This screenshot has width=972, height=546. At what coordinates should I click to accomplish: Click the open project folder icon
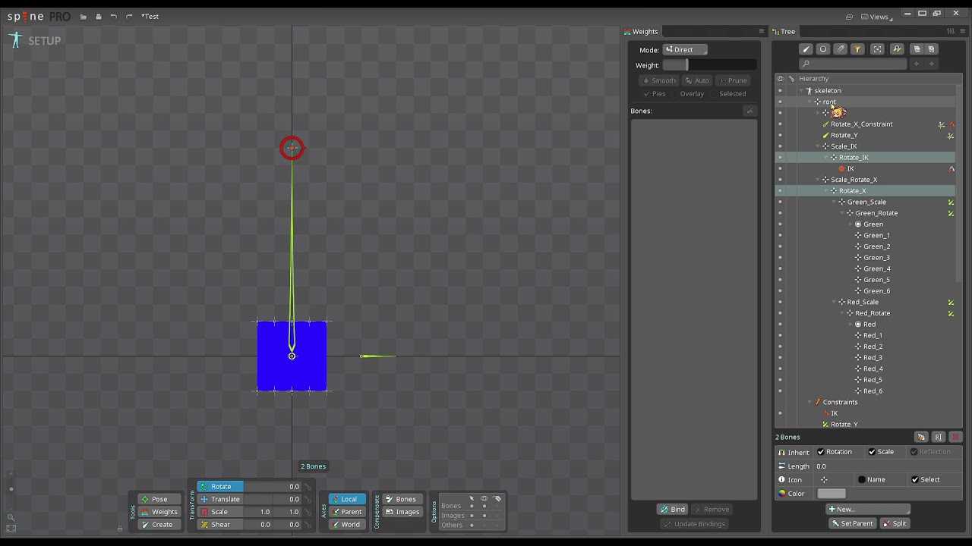pyautogui.click(x=83, y=17)
